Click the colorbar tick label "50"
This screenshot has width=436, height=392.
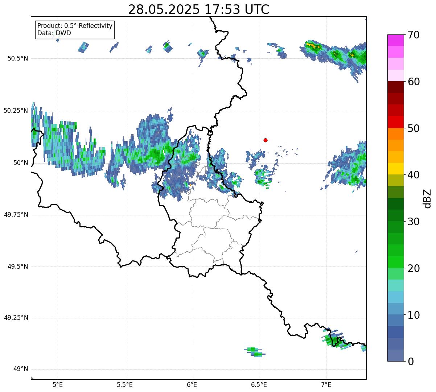[414, 128]
